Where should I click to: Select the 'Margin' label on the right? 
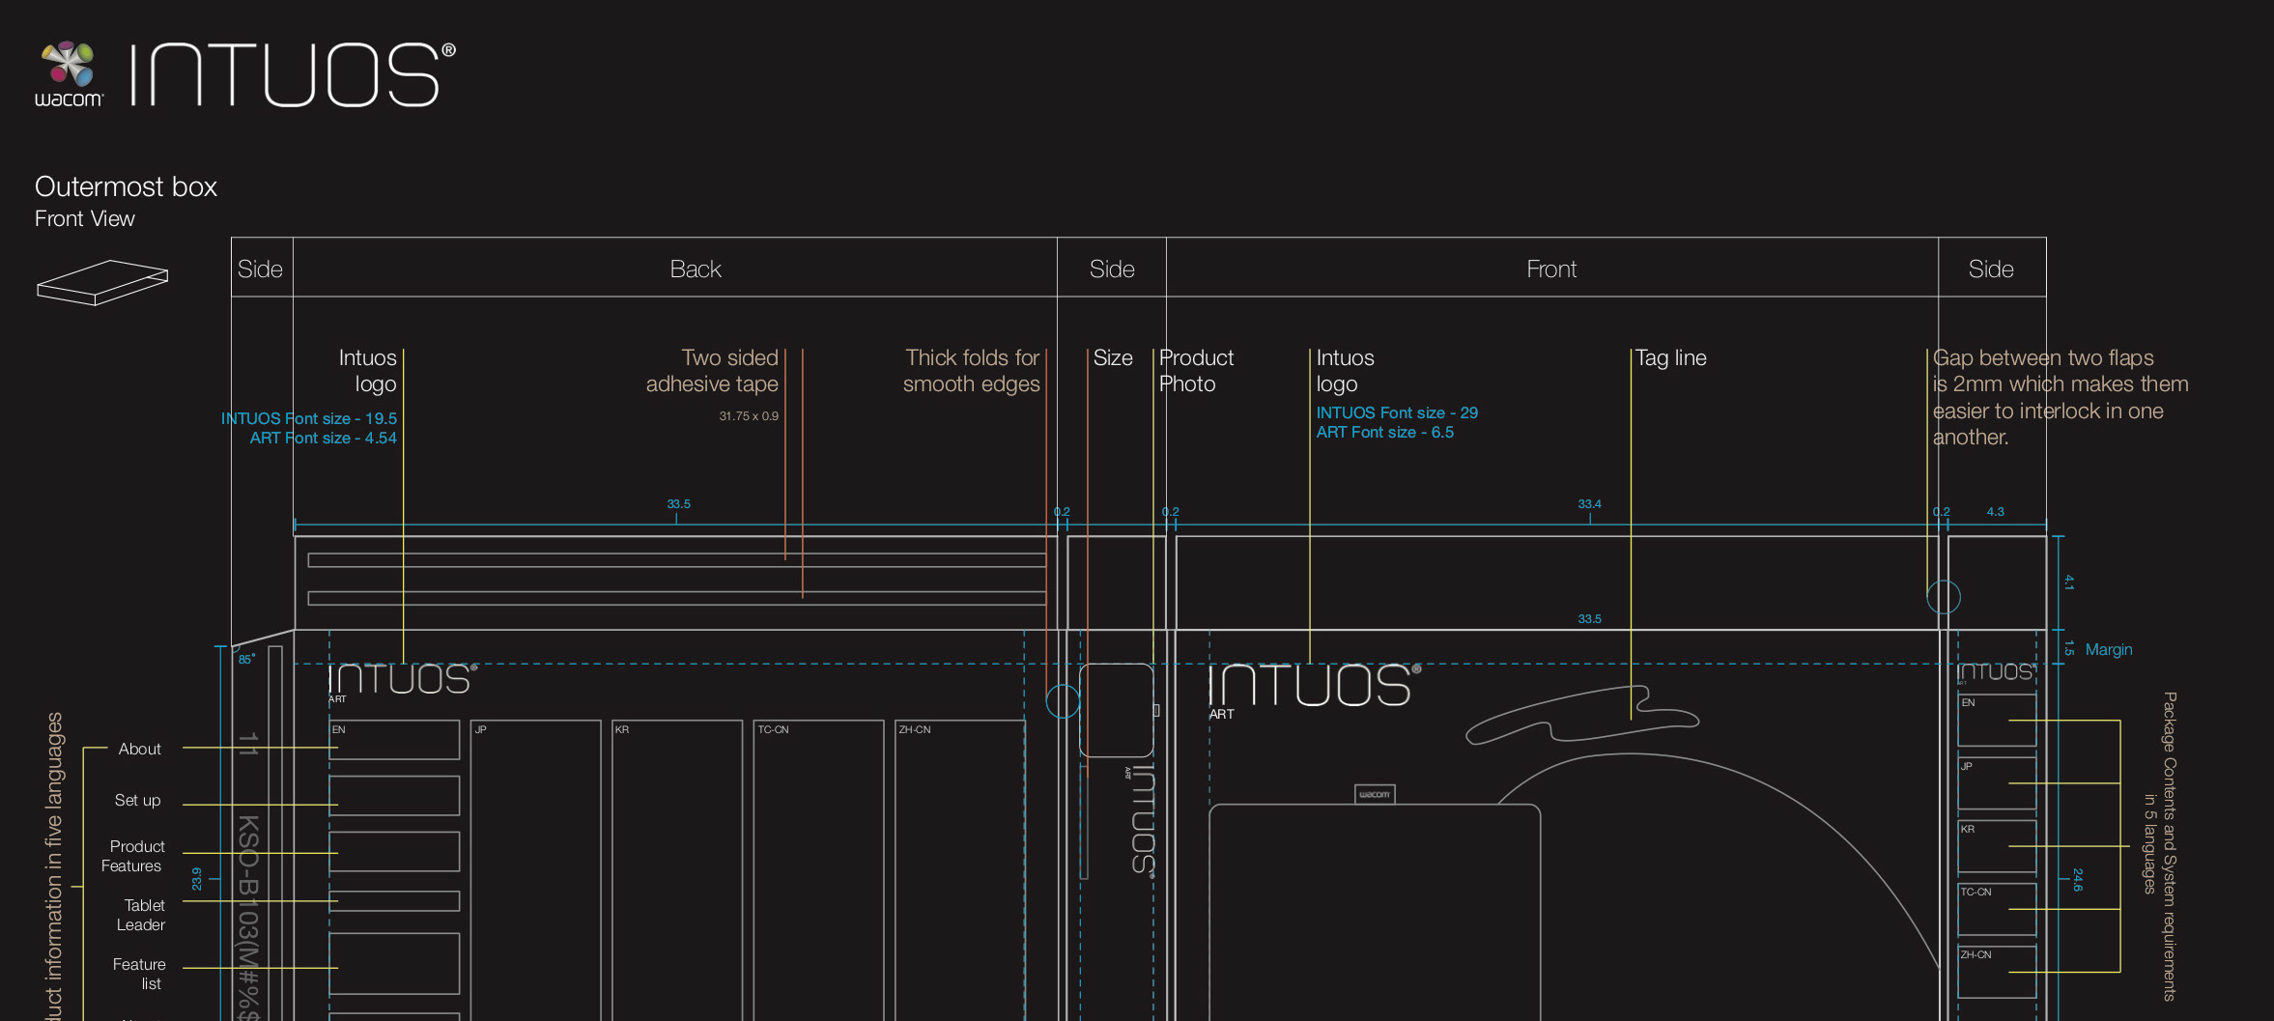tap(2109, 649)
